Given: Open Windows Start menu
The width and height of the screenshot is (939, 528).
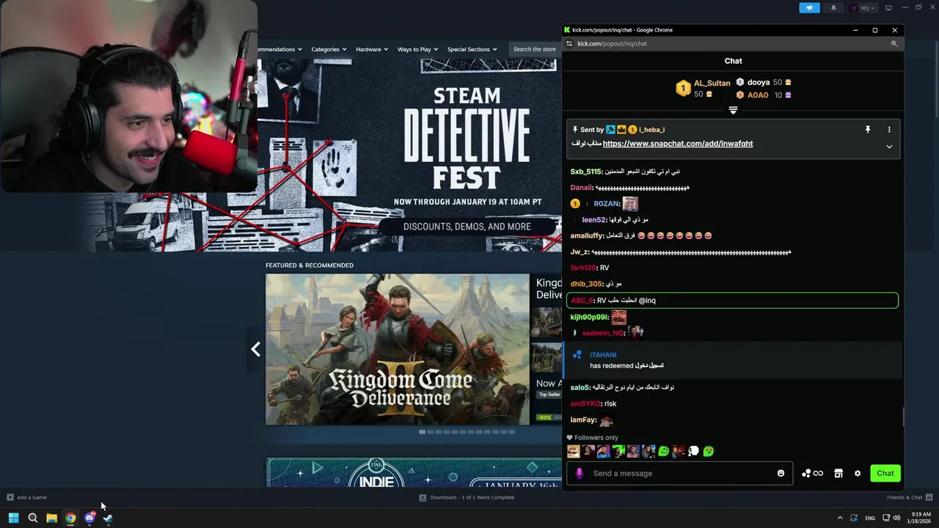Looking at the screenshot, I should [13, 518].
